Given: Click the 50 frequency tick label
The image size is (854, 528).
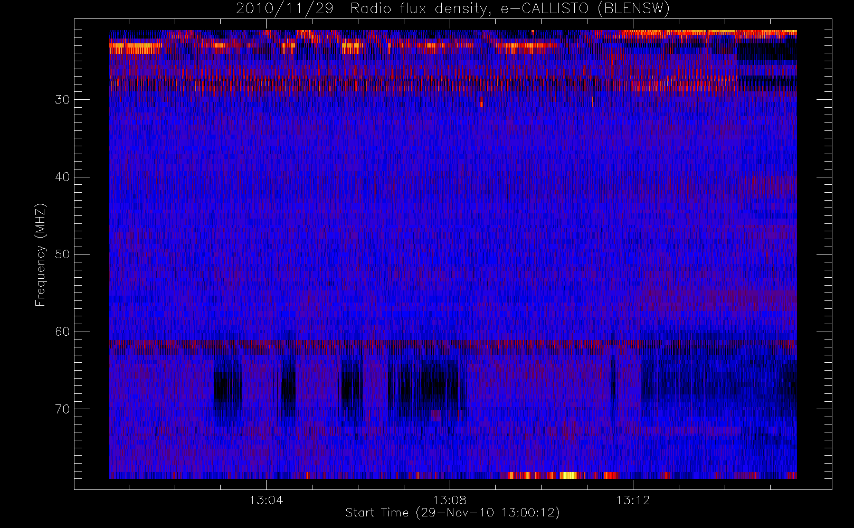Looking at the screenshot, I should [62, 254].
